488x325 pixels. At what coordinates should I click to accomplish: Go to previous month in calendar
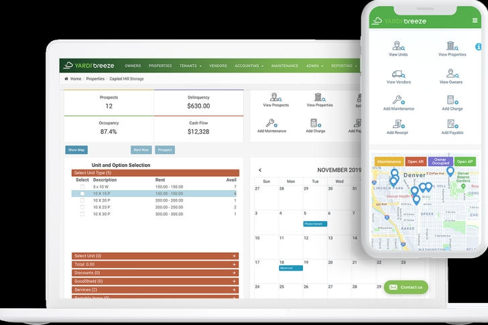pyautogui.click(x=260, y=170)
